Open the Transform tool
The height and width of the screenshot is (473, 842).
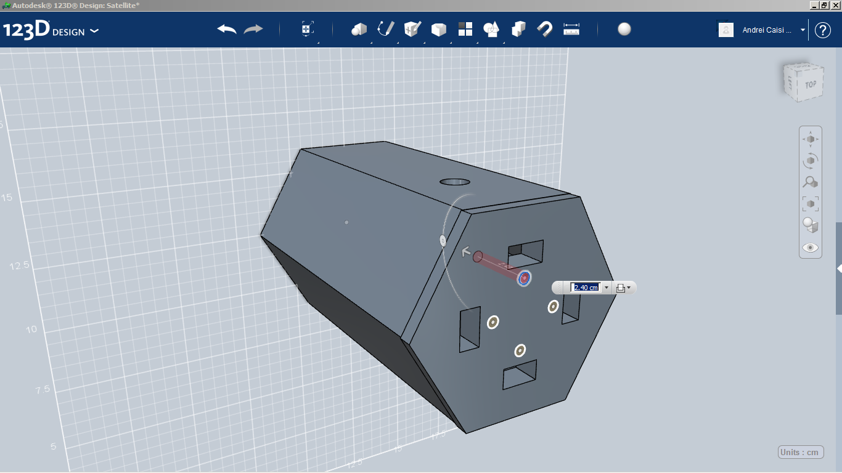308,29
